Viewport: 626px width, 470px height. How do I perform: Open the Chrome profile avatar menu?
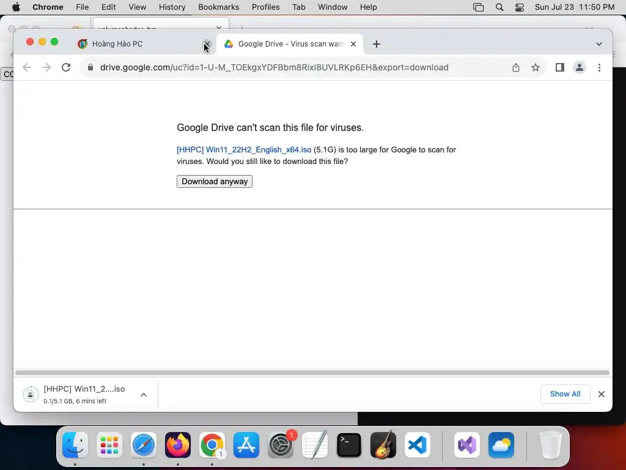[580, 67]
